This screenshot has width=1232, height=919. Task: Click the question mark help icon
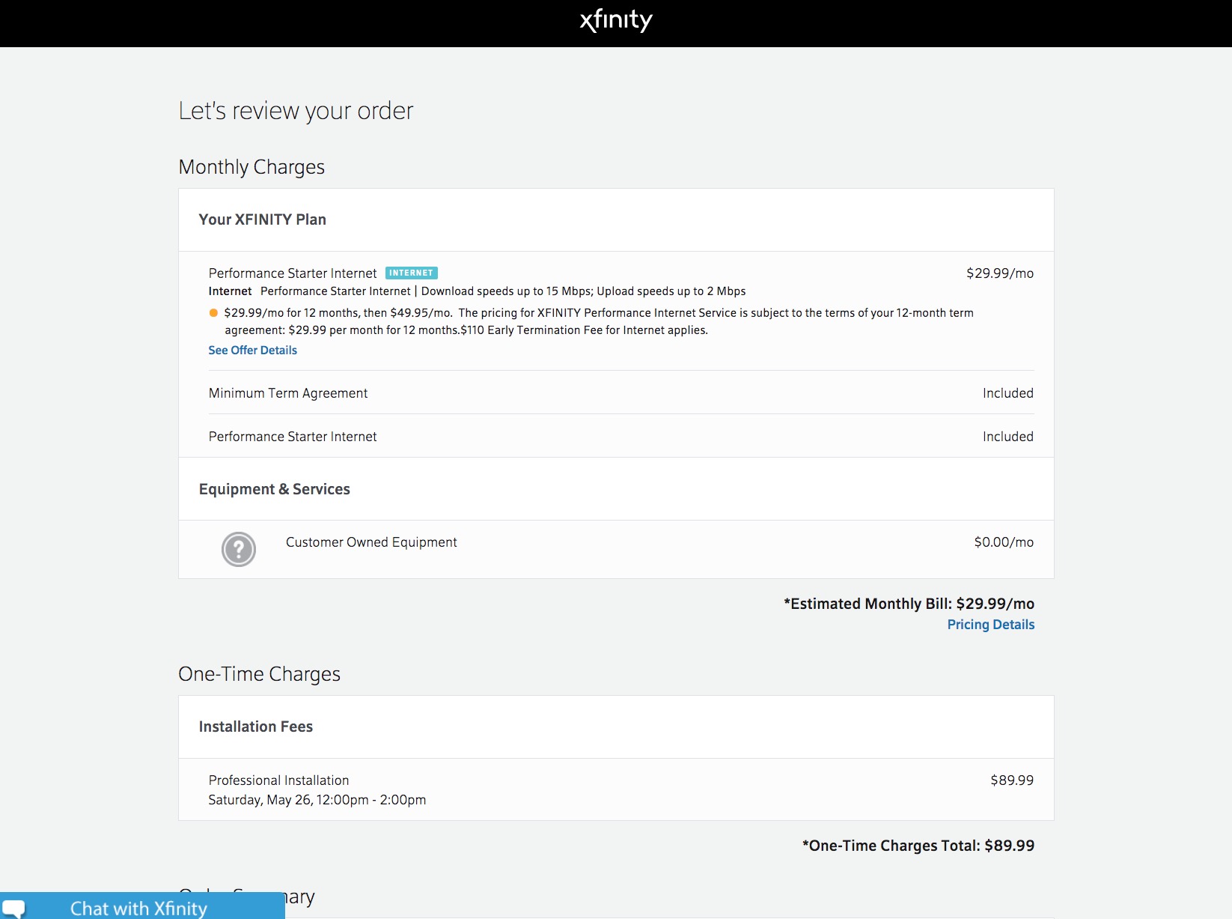click(239, 549)
